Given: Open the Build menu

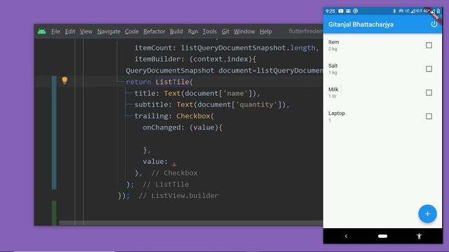Looking at the screenshot, I should pyautogui.click(x=176, y=31).
